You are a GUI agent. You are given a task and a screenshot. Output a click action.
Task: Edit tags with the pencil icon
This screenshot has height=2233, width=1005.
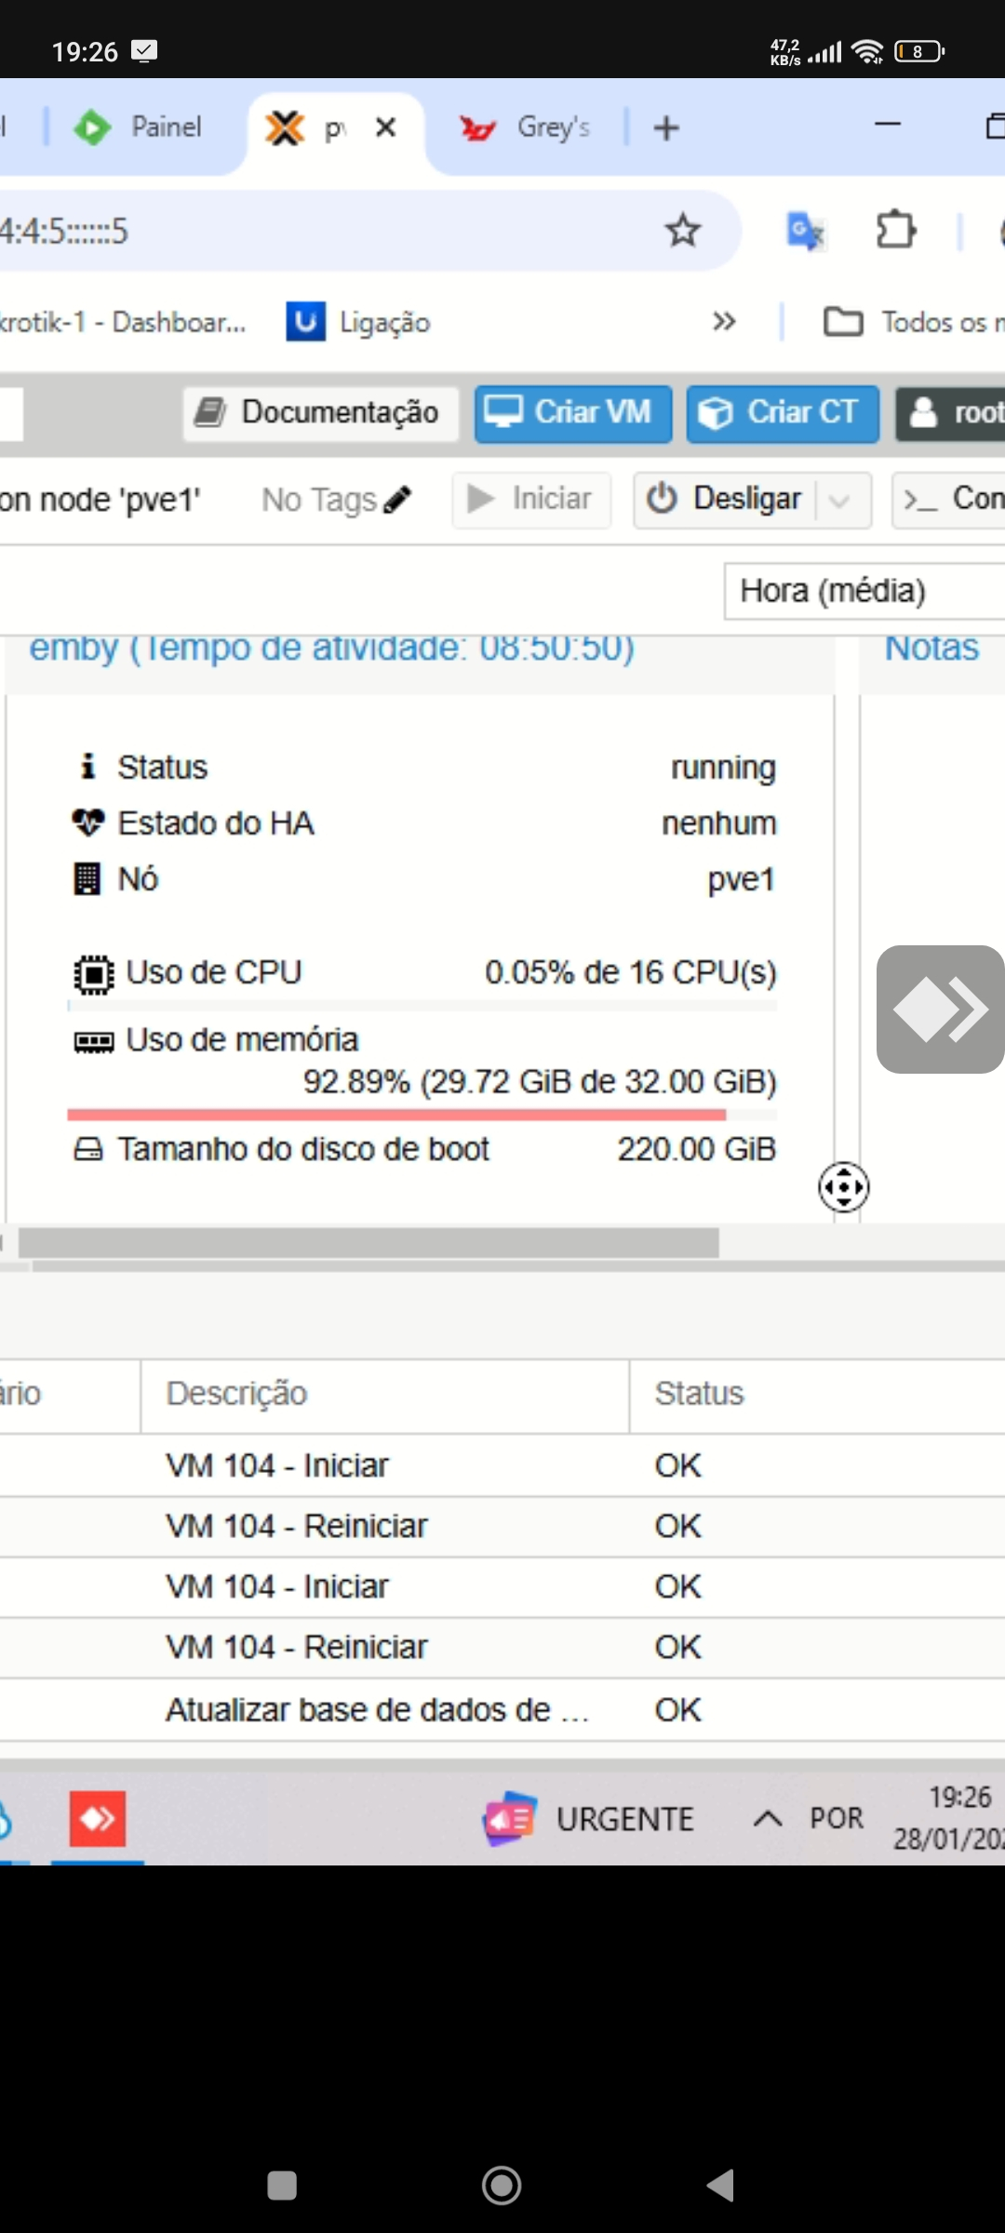(397, 500)
